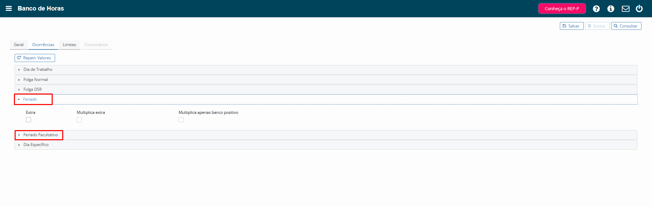This screenshot has height=206, width=652.
Task: Switch to the Geral tab
Action: tap(19, 45)
